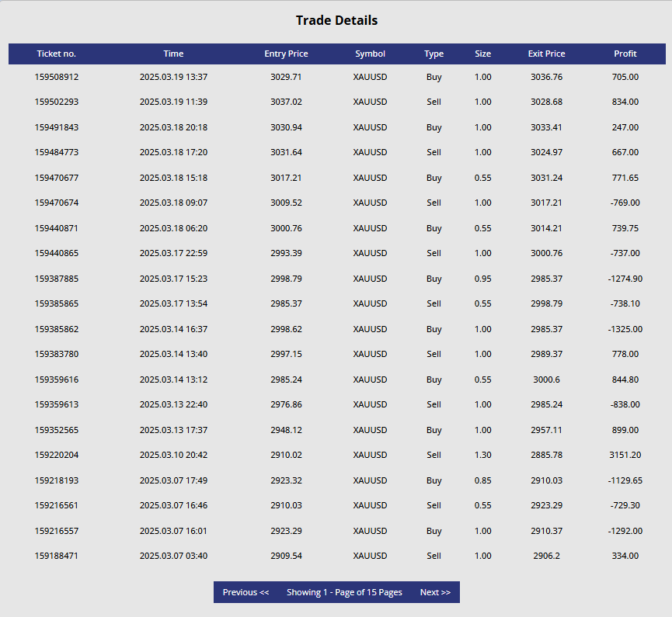Click the time 2025.03.10 20:42
Viewport: 672px width, 617px height.
tap(173, 455)
